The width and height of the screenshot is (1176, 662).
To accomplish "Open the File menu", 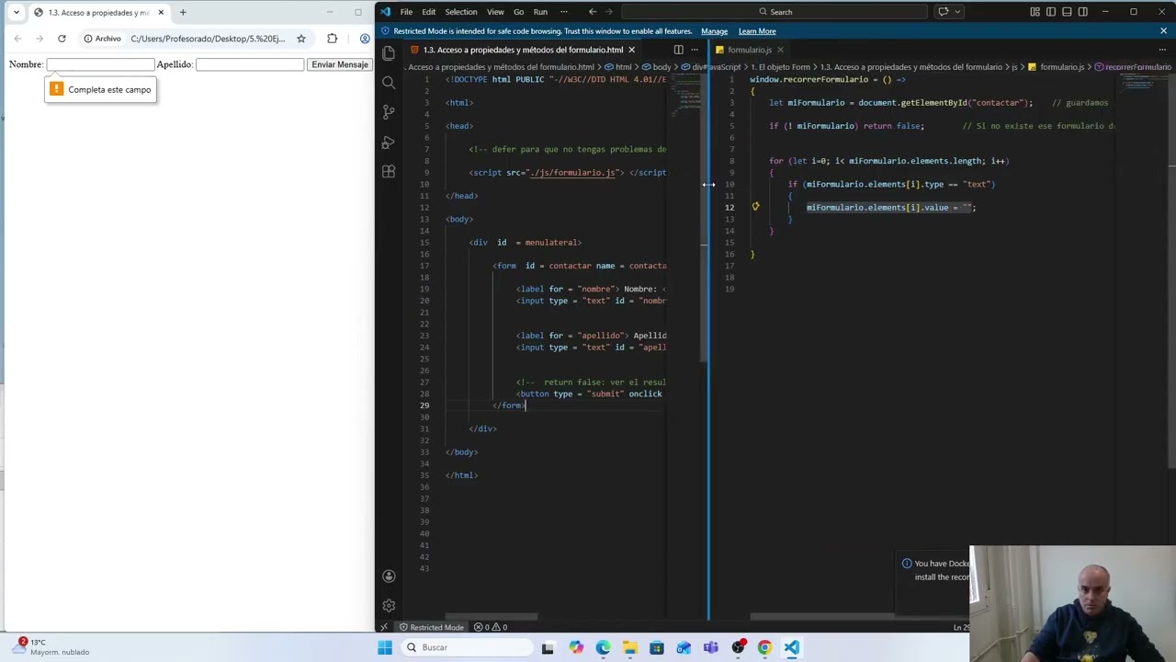I will coord(406,12).
